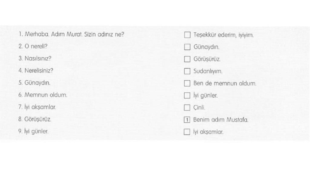This screenshot has width=310, height=174.
Task: Check the box beside "İyi akşamlar." answer
Action: [x=187, y=132]
